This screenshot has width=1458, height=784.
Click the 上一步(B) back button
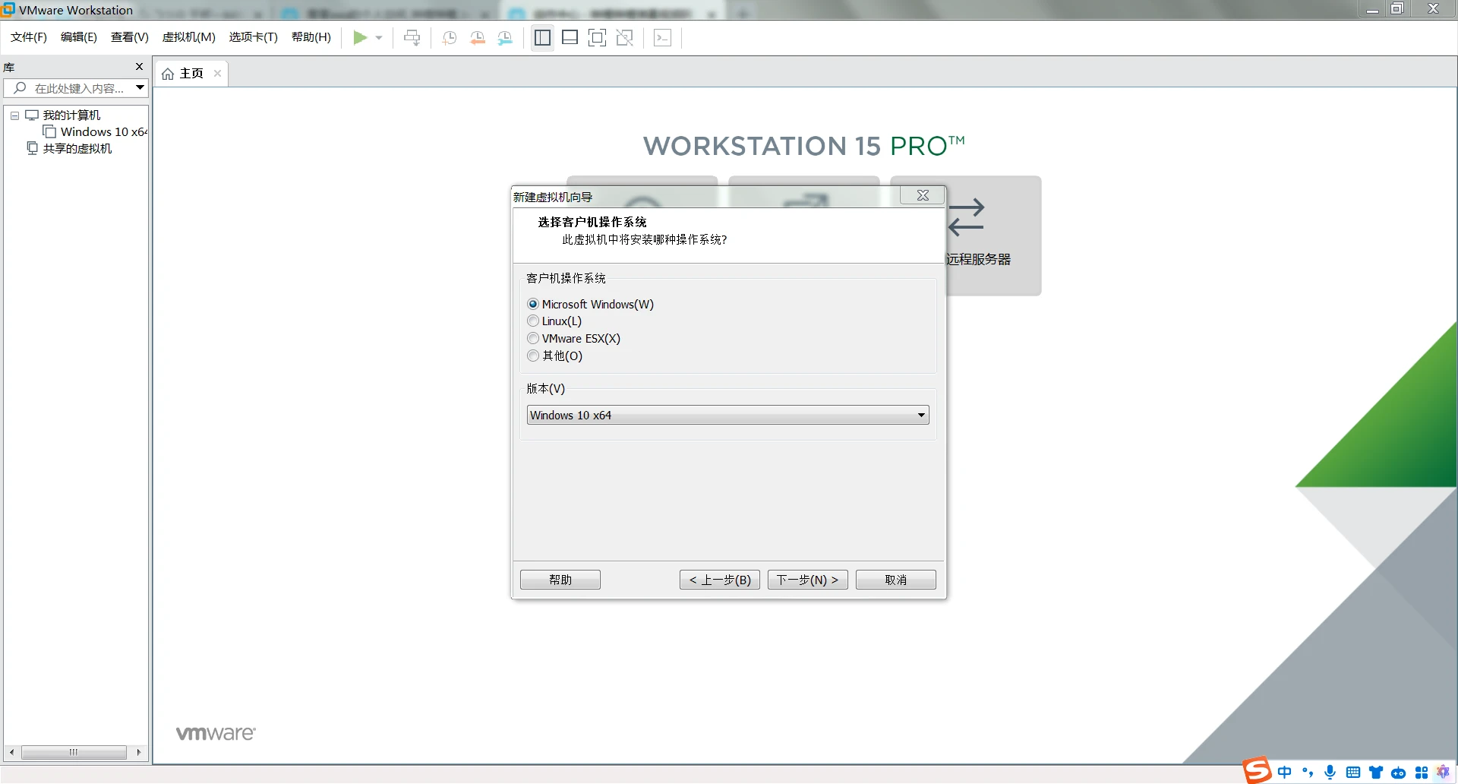tap(720, 580)
